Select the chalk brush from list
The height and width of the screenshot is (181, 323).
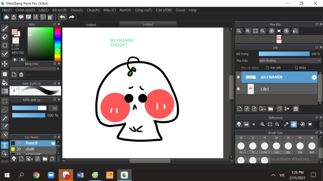[x=30, y=149]
